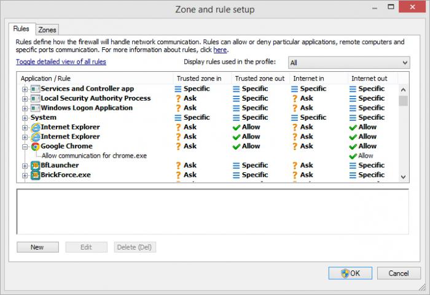Click BfLauncher's Trusted zone in Ask icon
Image resolution: width=430 pixels, height=295 pixels.
(179, 166)
